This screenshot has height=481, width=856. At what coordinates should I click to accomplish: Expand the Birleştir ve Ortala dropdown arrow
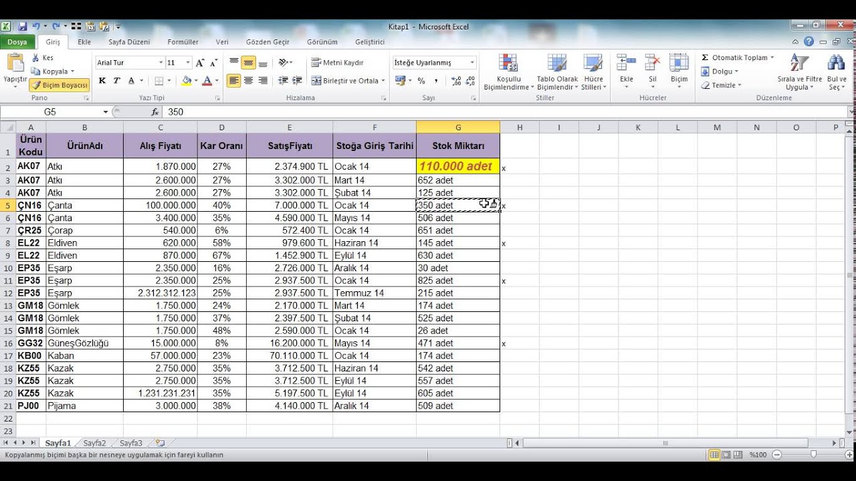click(x=383, y=81)
